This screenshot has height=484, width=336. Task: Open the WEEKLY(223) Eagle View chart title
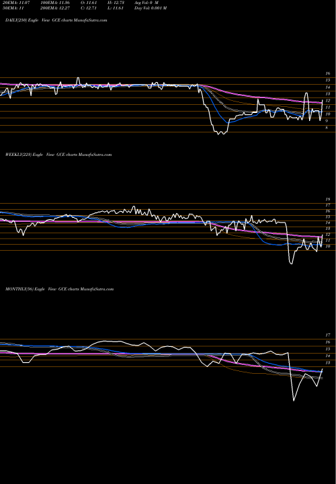(58, 155)
